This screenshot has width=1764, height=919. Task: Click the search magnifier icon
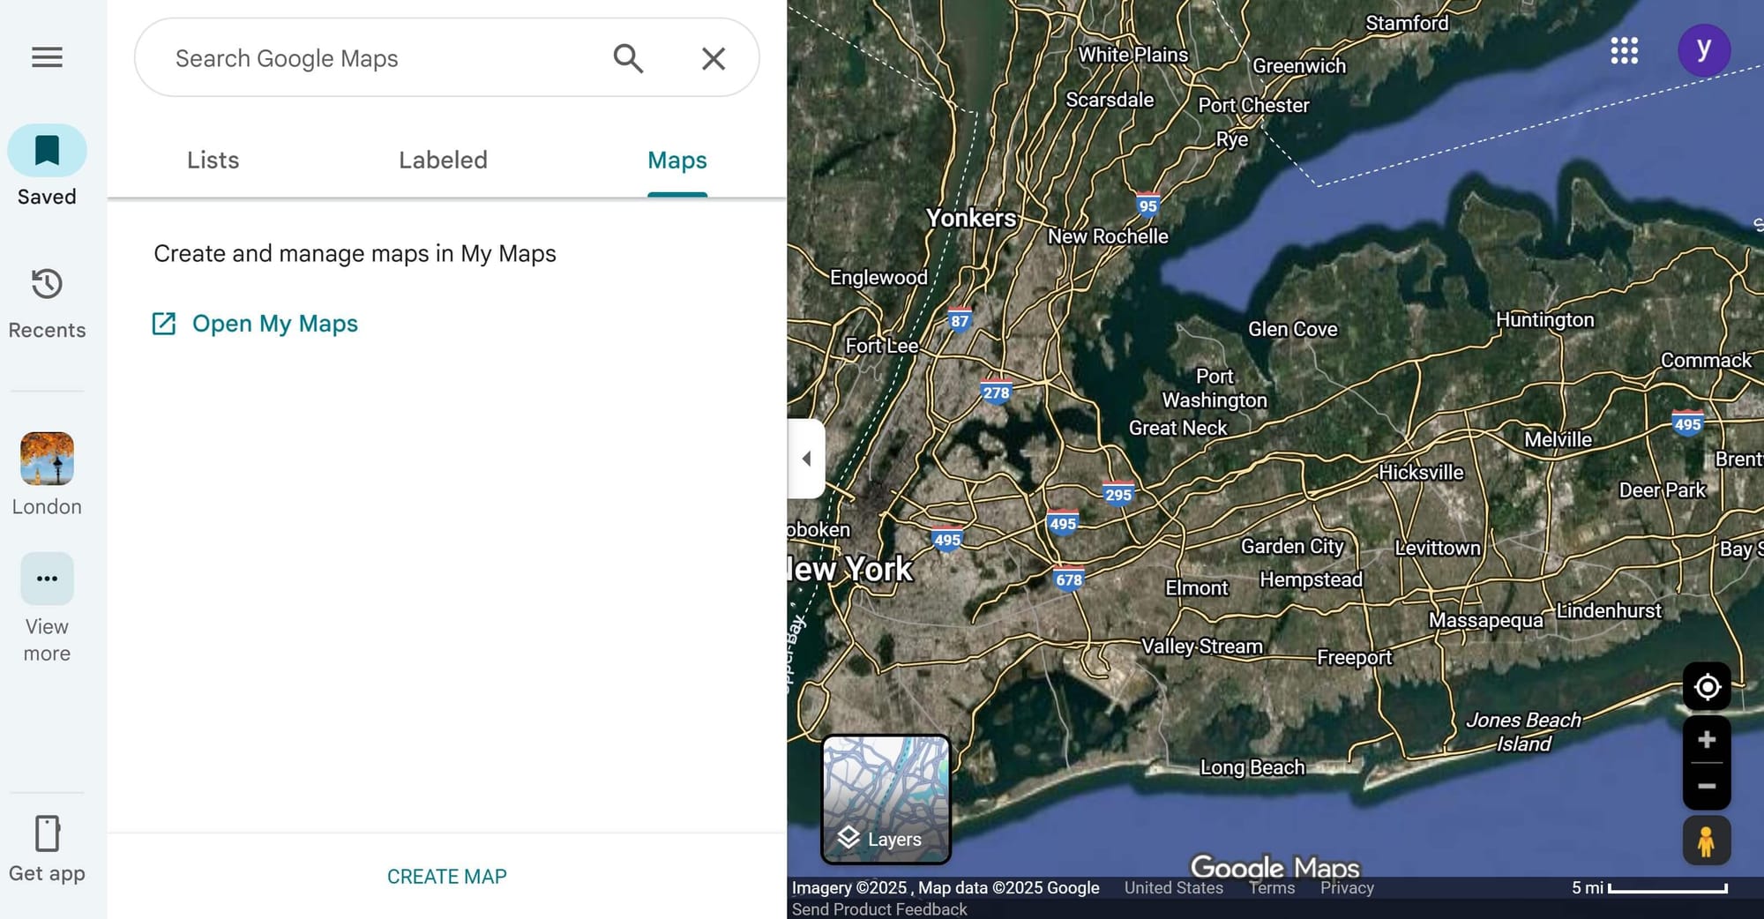click(x=628, y=58)
